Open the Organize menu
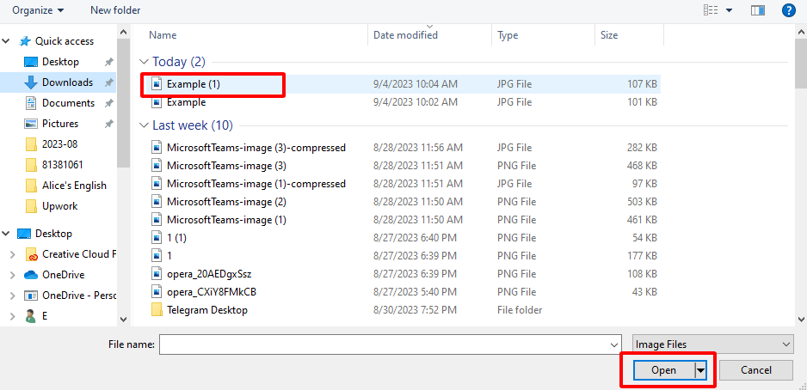 point(37,10)
